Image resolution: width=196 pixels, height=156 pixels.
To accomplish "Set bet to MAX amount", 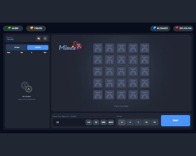I will click(111, 122).
